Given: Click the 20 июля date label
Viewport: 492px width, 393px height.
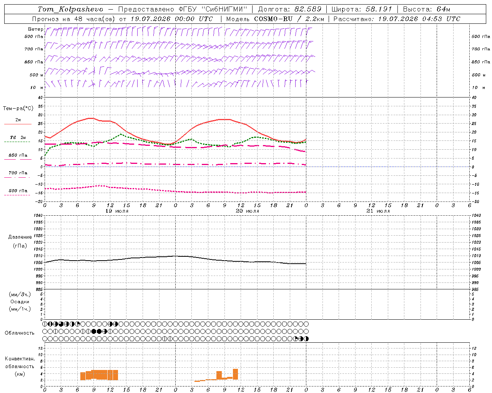Looking at the screenshot, I should point(248,211).
